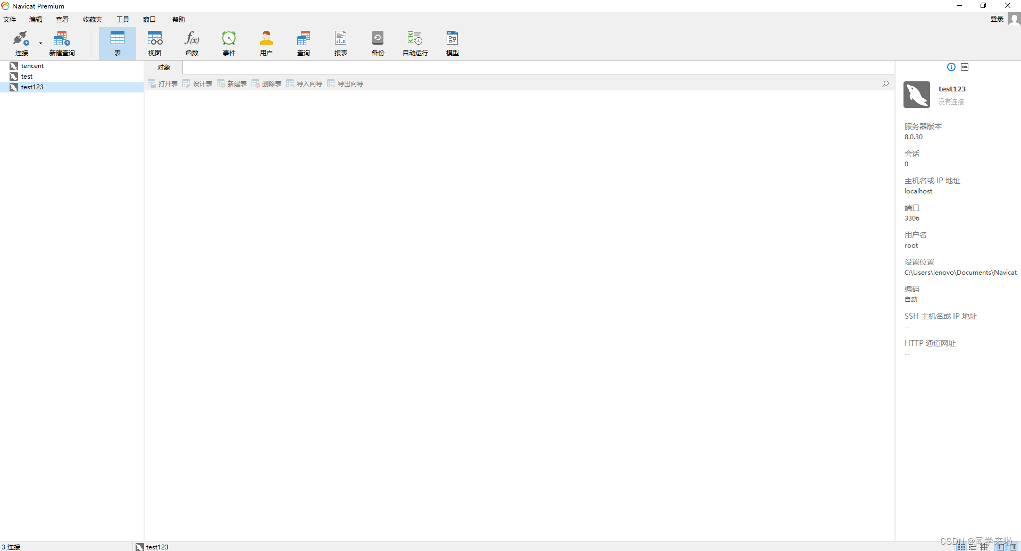The height and width of the screenshot is (551, 1021).
Task: Click the search magnifier icon in object bar
Action: pos(885,83)
